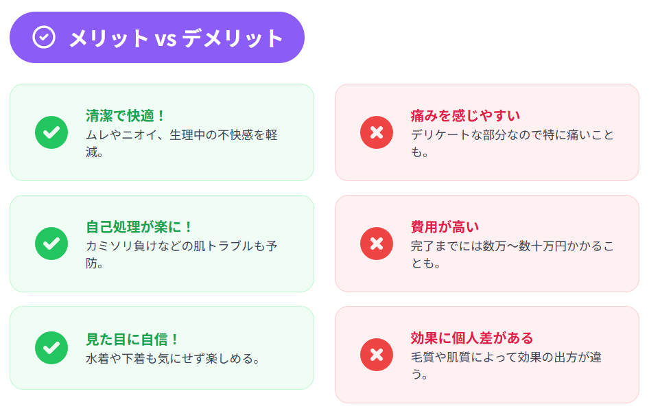The height and width of the screenshot is (413, 649).
Task: Click the red X icon beside 効果に個人差がある
Action: coord(377,355)
